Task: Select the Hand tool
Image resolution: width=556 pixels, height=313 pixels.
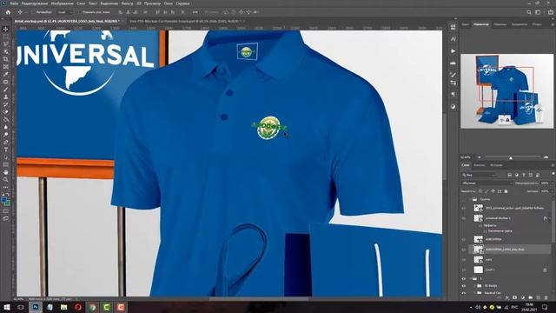Action: 6,172
